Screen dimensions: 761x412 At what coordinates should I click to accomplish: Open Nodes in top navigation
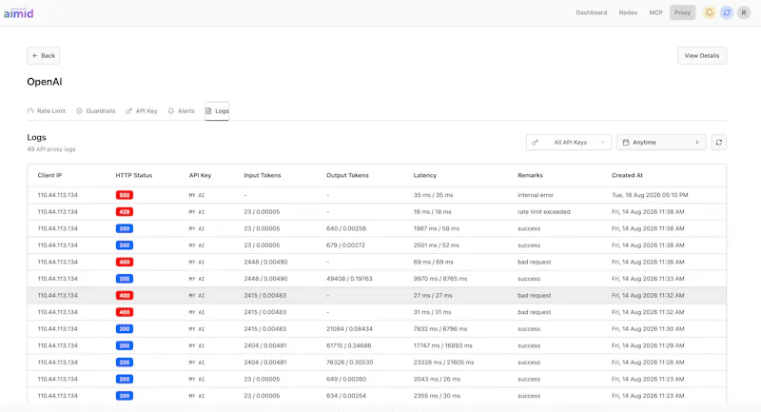pyautogui.click(x=628, y=12)
